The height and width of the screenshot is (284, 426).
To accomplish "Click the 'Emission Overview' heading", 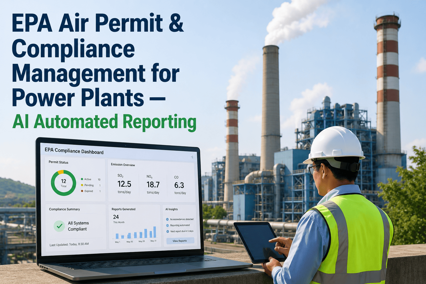I will click(123, 165).
